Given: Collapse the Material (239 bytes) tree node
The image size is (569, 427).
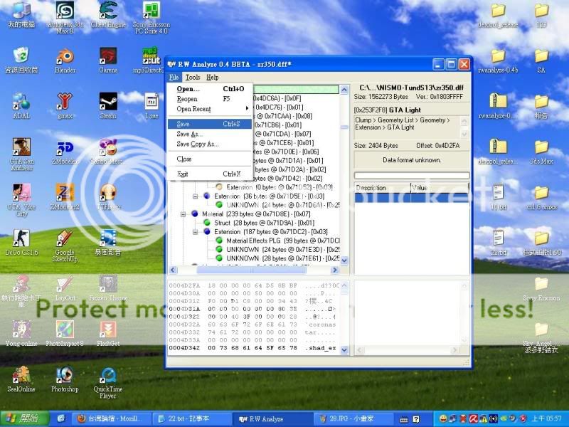Looking at the screenshot, I should pyautogui.click(x=184, y=213).
